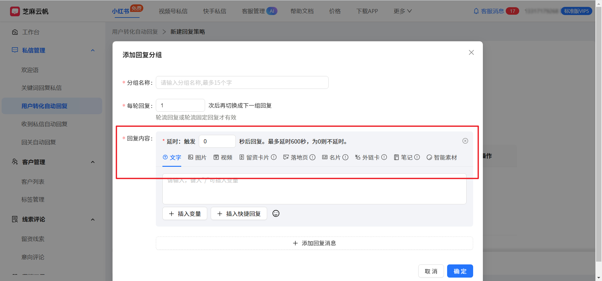
Task: Click the 标准版VIP5 badge
Action: pyautogui.click(x=576, y=11)
